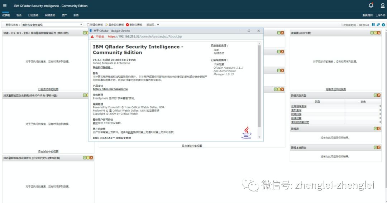
Task: Detach the 顶级类别类型 panel with the green icon
Action: click(375, 95)
